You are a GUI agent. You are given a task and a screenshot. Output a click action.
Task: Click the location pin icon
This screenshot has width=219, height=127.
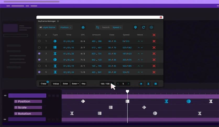coord(135,27)
